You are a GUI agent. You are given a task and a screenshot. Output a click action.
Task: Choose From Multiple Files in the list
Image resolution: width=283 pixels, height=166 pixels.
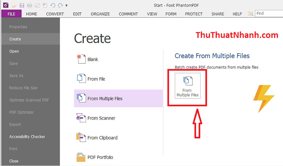tap(119, 98)
